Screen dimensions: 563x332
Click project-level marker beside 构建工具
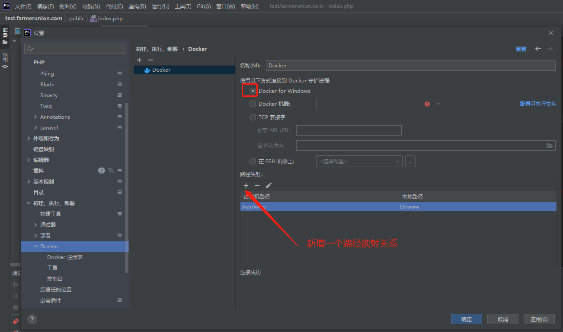(x=120, y=214)
